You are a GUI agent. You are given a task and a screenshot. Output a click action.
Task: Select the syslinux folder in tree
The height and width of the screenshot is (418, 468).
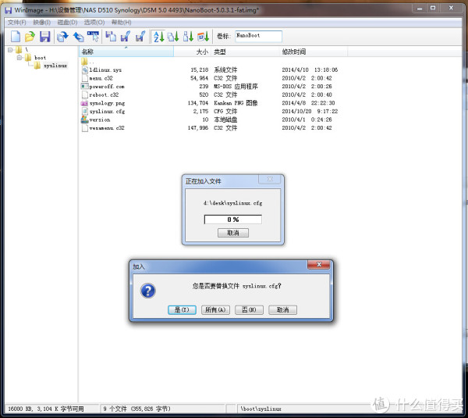pyautogui.click(x=55, y=66)
